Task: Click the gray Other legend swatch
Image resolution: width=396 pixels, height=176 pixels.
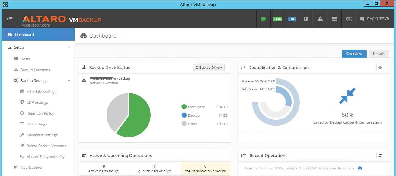Action: [184, 124]
